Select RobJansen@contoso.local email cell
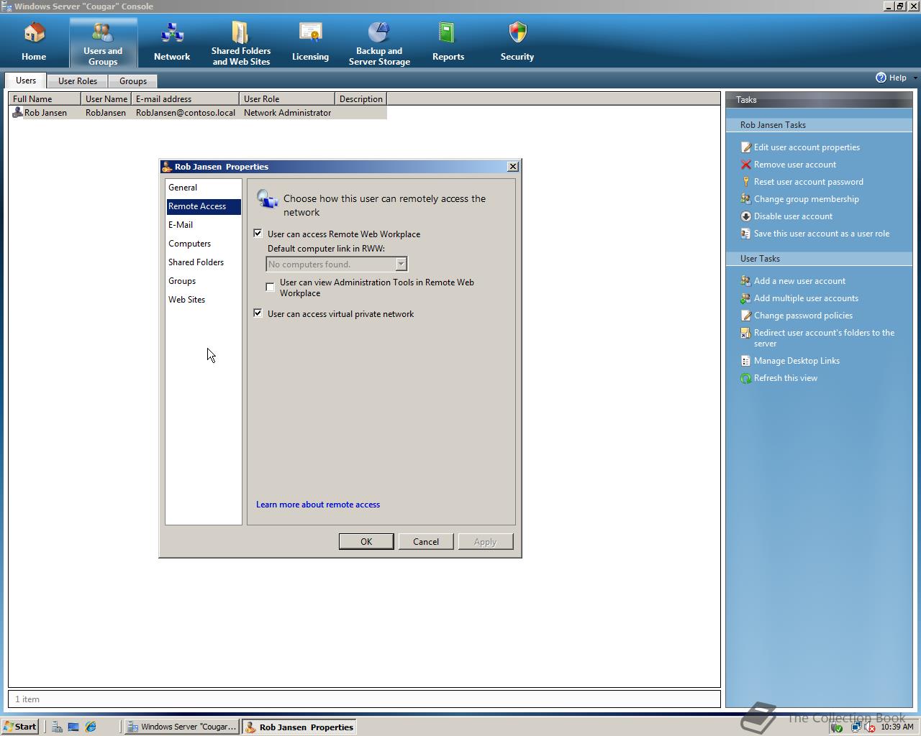921x736 pixels. pos(186,113)
